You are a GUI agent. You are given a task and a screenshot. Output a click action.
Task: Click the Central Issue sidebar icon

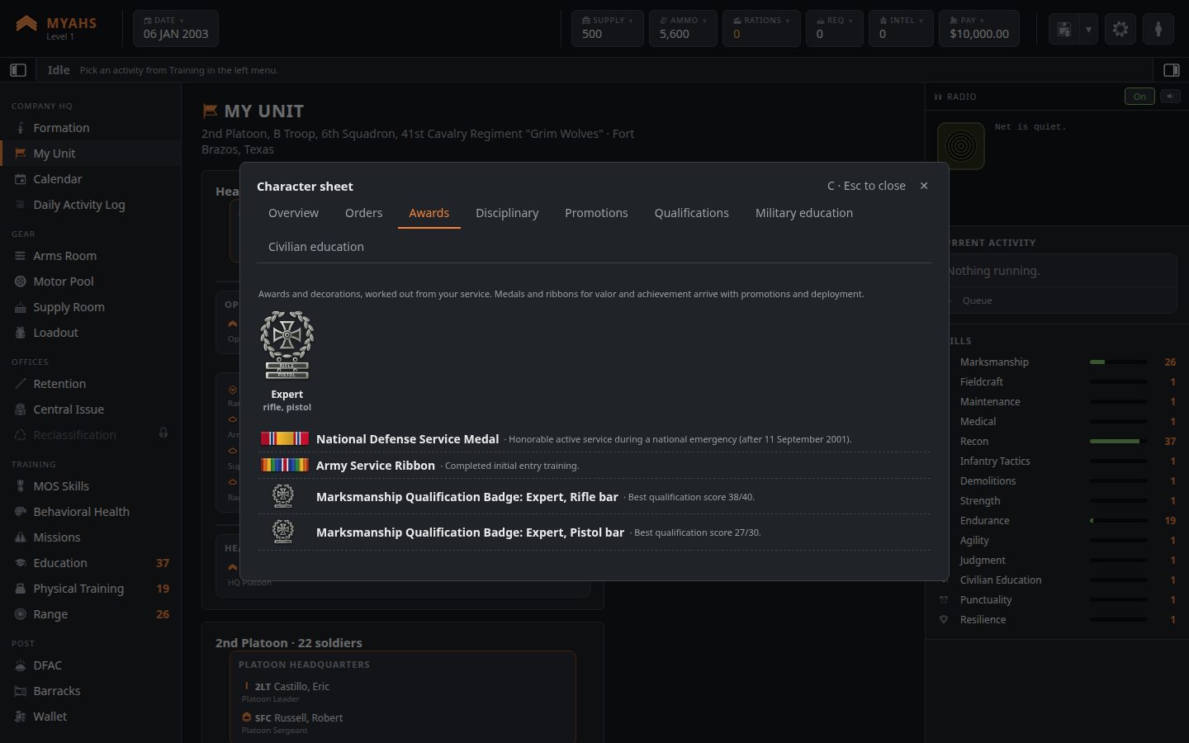[x=21, y=409]
